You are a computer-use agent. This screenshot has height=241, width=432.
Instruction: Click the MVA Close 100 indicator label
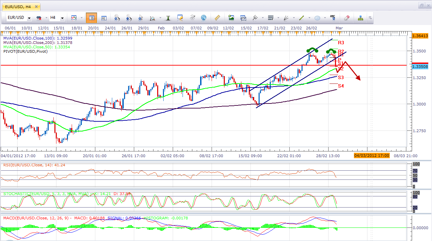coord(38,39)
